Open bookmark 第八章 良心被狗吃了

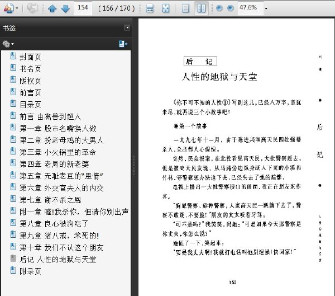click(x=54, y=224)
